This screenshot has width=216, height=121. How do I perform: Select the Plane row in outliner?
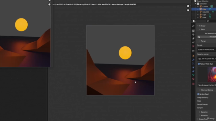point(204,17)
